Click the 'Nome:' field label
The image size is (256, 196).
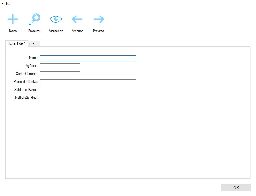click(x=34, y=58)
